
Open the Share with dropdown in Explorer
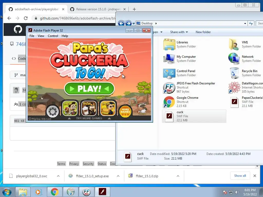(179, 32)
